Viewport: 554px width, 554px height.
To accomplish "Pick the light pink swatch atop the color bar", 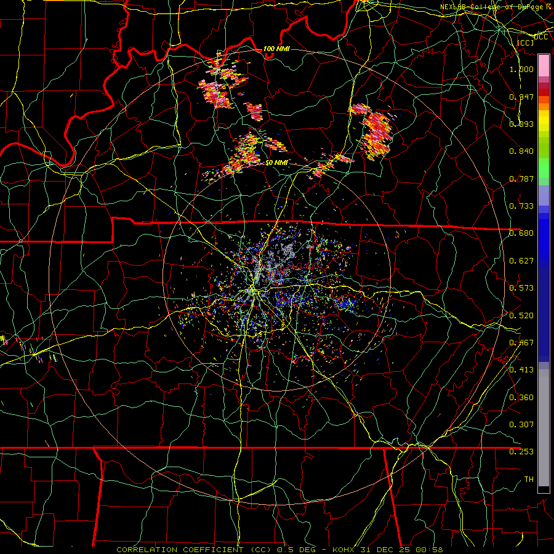I will click(544, 65).
